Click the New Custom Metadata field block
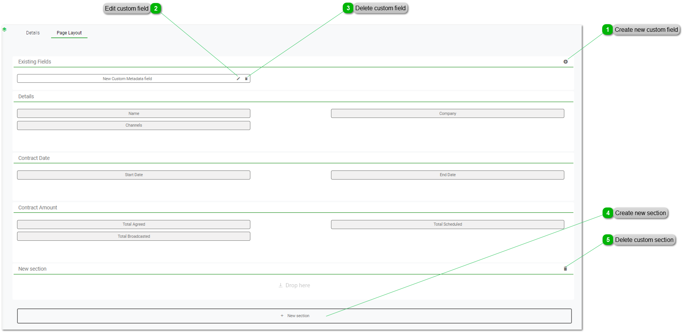 [127, 79]
